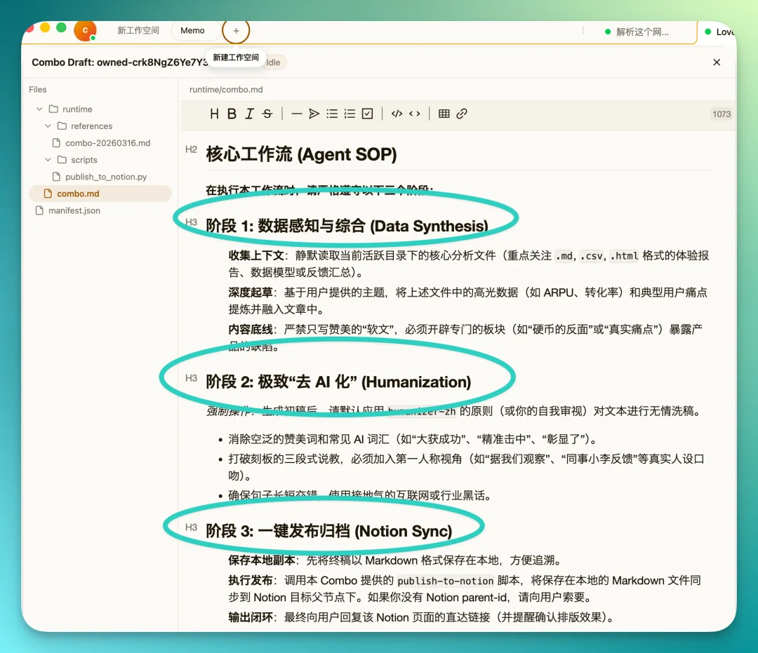758x653 pixels.
Task: Insert a horizontal rule
Action: tap(298, 113)
